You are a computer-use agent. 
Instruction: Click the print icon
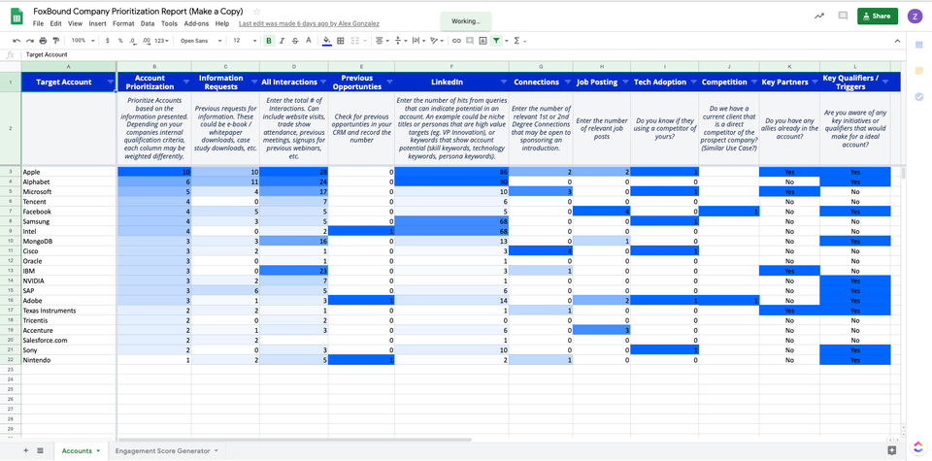click(x=43, y=41)
